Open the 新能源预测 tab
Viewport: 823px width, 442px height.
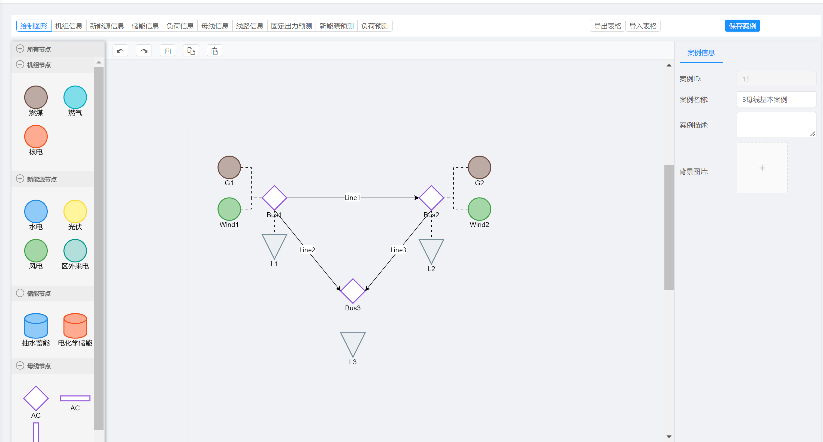pos(336,26)
